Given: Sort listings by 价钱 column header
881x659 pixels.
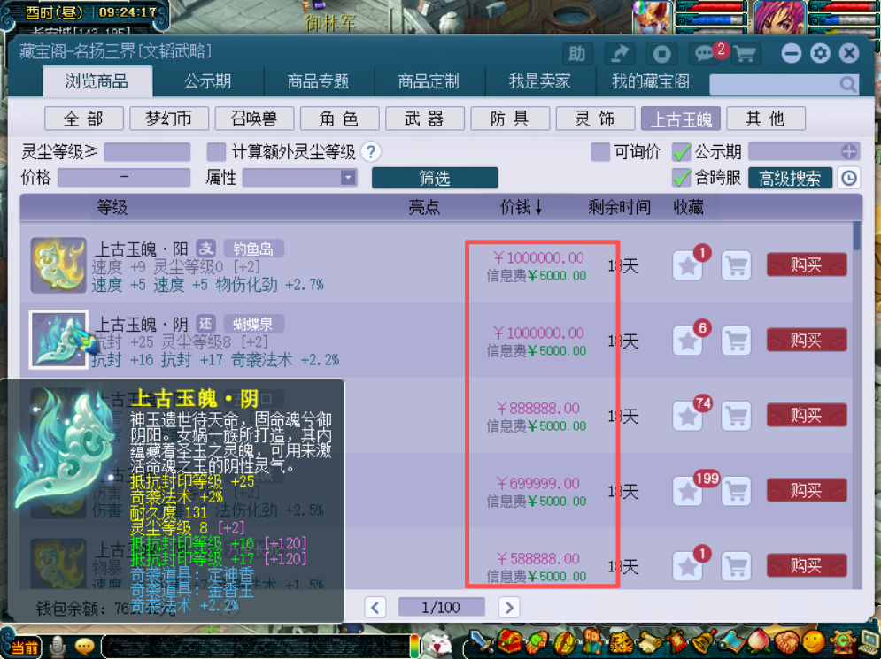Looking at the screenshot, I should [521, 207].
